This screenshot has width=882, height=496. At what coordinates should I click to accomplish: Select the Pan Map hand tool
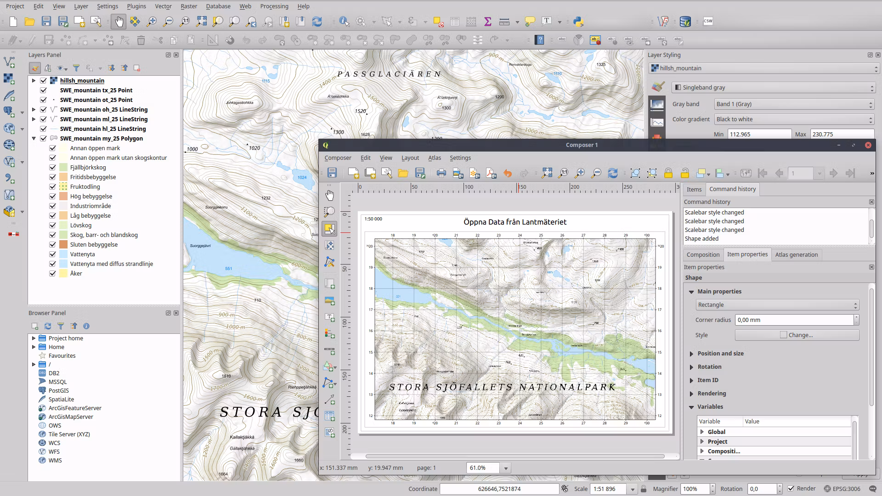(x=119, y=22)
